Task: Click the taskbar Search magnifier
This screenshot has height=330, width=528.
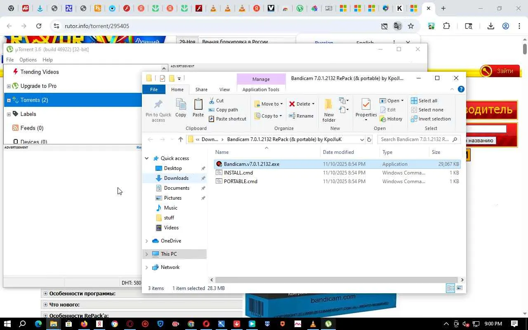Action: click(x=23, y=324)
